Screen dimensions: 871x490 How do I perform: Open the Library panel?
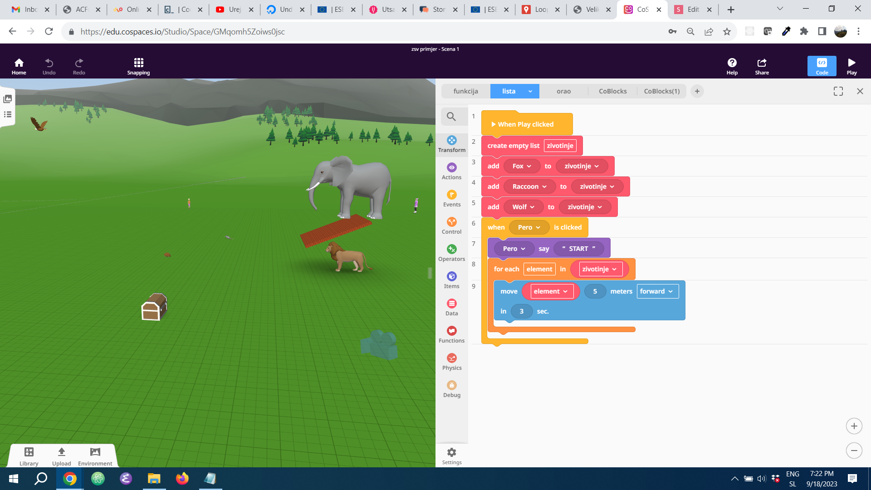point(29,456)
